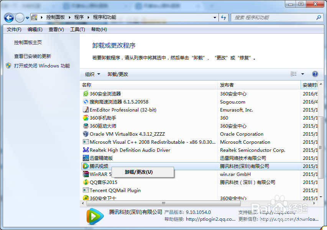
Task: Go to 控制面板主页 link
Action: 28,43
